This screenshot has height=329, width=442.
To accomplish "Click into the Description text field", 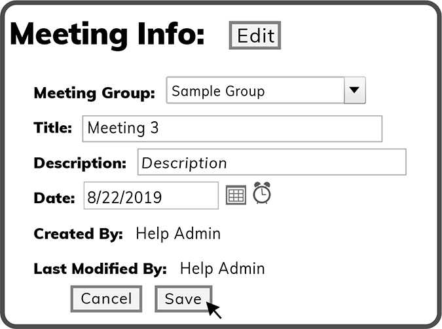I will pos(271,163).
